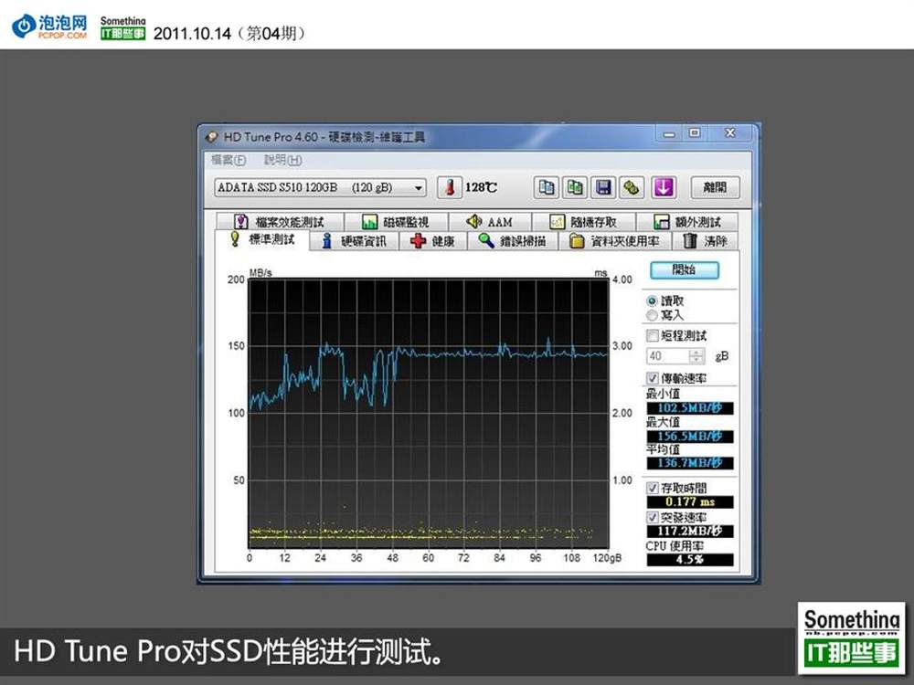Open the 資料夾使用率 tab
914x685 pixels.
[x=615, y=241]
